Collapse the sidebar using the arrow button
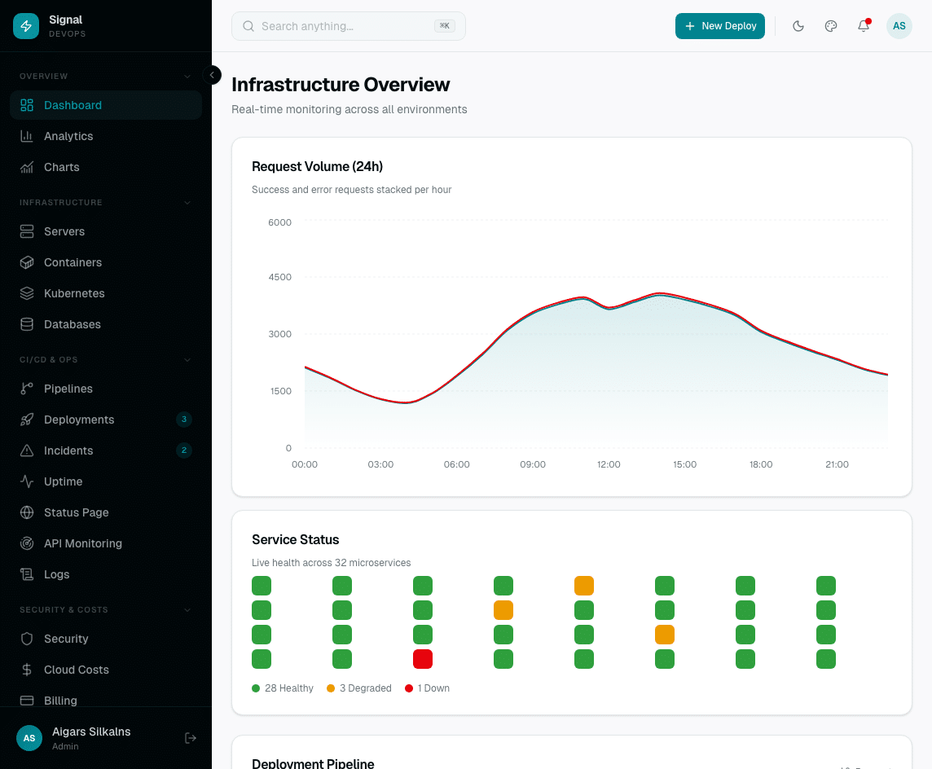This screenshot has width=932, height=769. click(x=212, y=75)
